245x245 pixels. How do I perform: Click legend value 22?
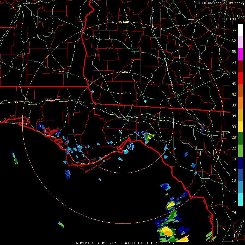[234, 148]
